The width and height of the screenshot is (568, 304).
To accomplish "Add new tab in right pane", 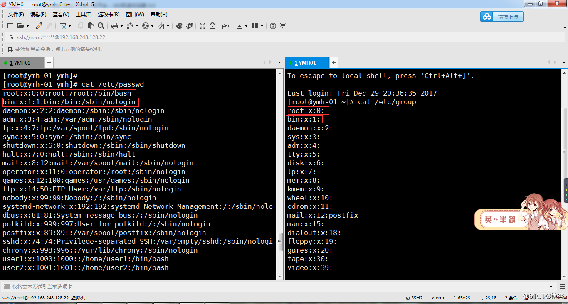I will 333,63.
